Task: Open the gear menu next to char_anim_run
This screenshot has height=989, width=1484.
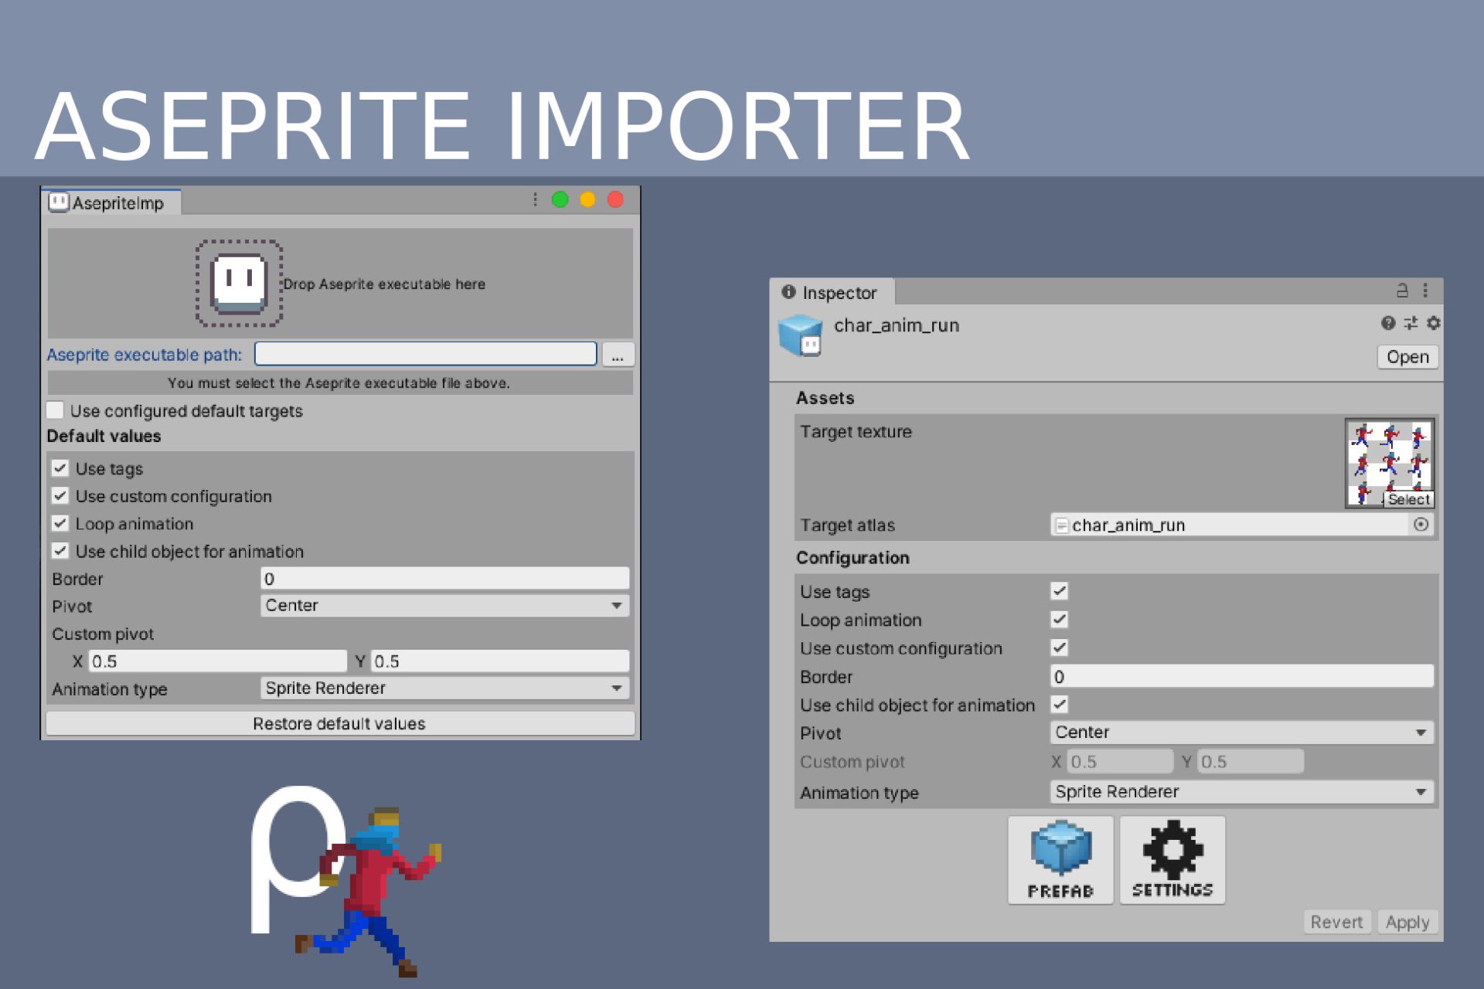Action: pos(1433,323)
